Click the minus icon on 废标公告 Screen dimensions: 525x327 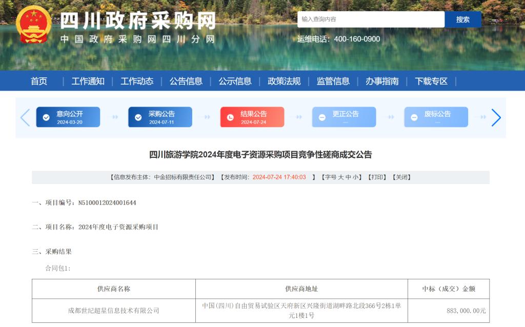[x=414, y=117]
